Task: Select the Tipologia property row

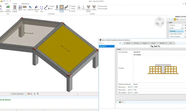Action: coord(177,31)
